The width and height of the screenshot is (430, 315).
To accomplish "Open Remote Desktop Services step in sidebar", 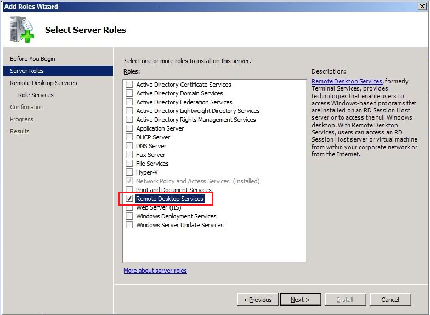I will (43, 83).
